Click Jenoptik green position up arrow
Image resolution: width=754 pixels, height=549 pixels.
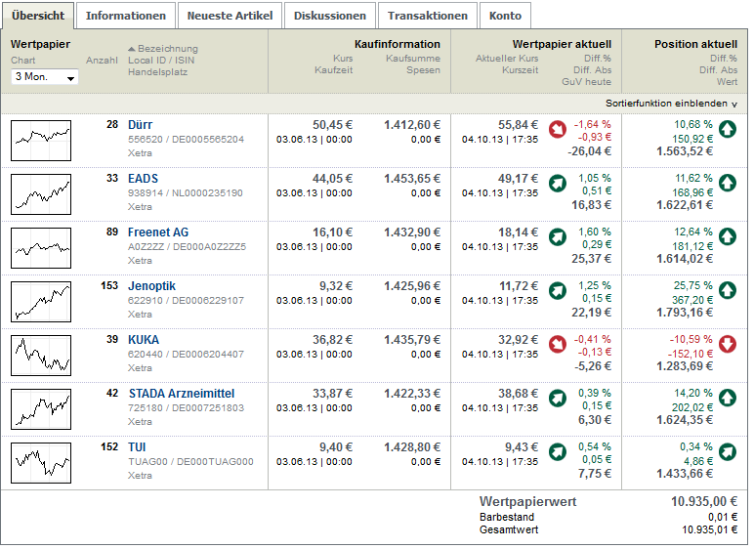(x=728, y=290)
